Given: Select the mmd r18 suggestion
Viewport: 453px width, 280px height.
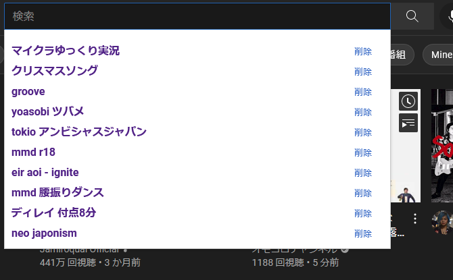Looking at the screenshot, I should pos(197,152).
